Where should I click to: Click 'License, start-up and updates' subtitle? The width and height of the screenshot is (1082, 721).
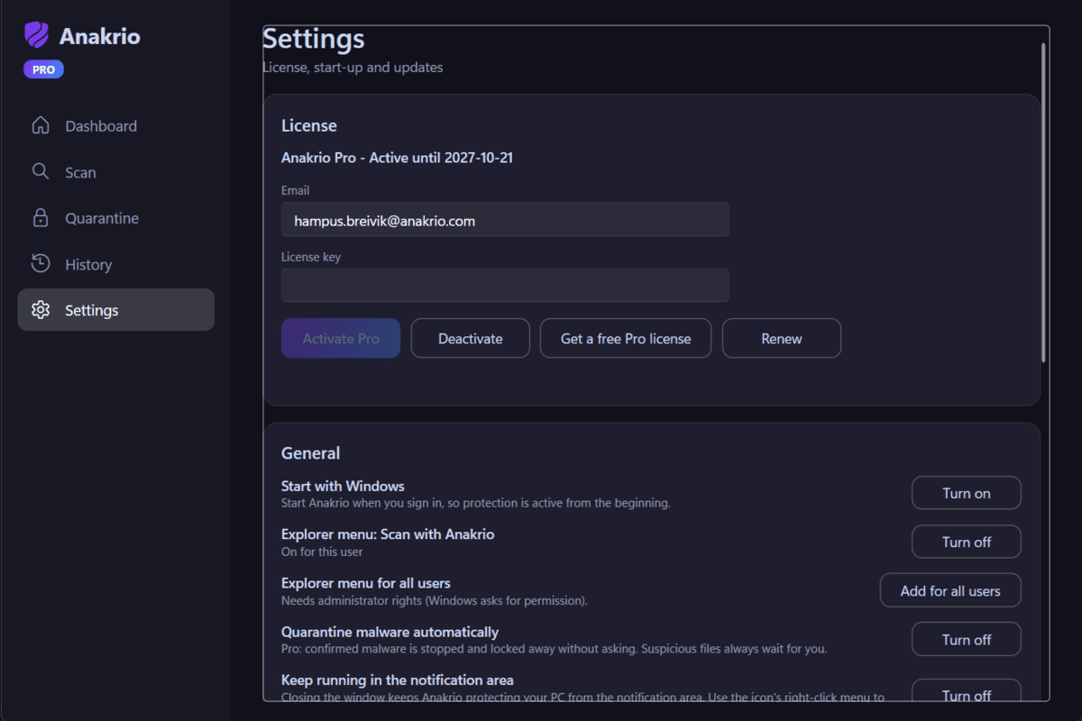pyautogui.click(x=353, y=68)
